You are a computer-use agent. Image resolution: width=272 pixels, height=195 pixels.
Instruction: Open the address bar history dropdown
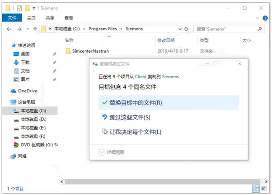pos(180,29)
